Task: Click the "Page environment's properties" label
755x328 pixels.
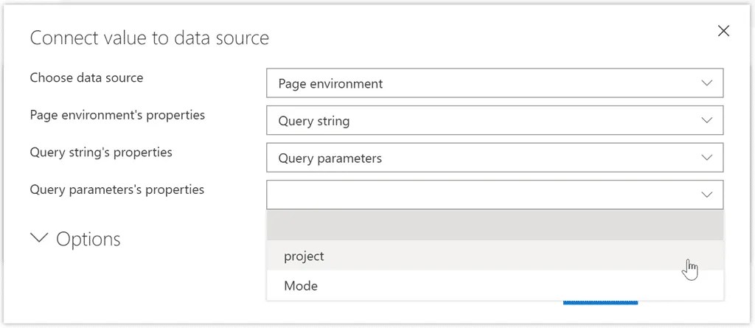Action: (117, 115)
